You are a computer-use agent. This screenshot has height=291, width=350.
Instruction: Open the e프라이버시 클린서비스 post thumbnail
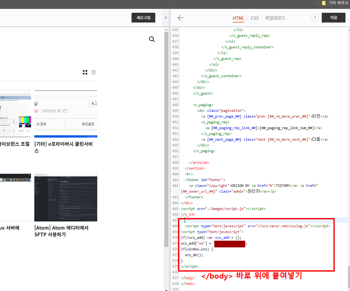click(66, 114)
